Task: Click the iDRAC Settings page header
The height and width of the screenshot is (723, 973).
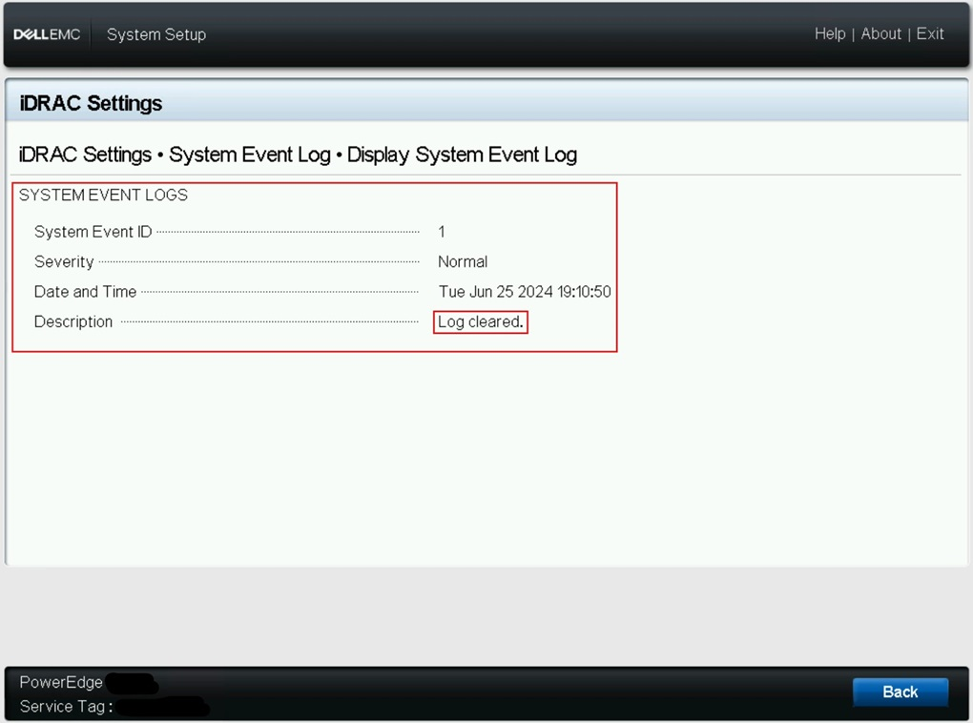Action: point(89,103)
